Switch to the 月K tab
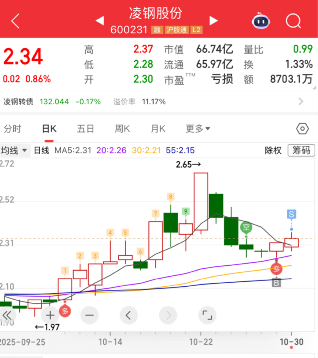The height and width of the screenshot is (358, 318). pyautogui.click(x=158, y=129)
